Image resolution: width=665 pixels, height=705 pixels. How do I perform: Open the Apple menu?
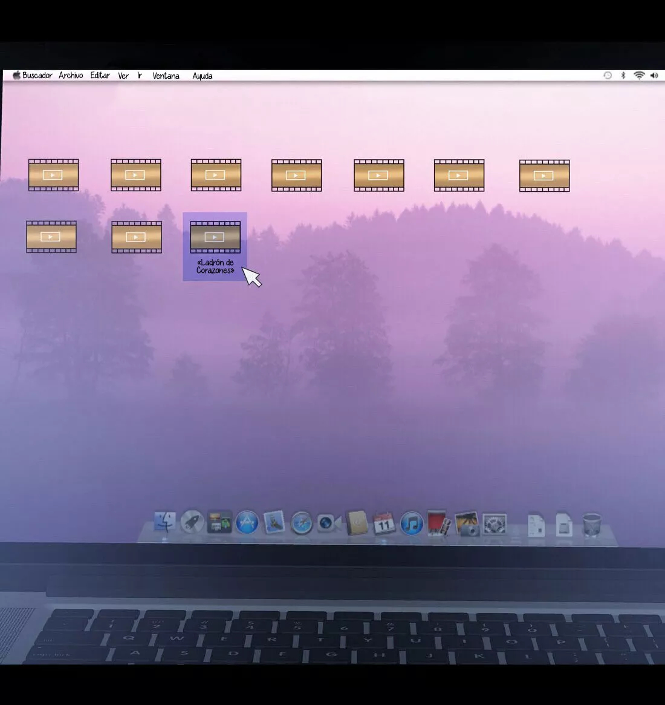[x=16, y=76]
